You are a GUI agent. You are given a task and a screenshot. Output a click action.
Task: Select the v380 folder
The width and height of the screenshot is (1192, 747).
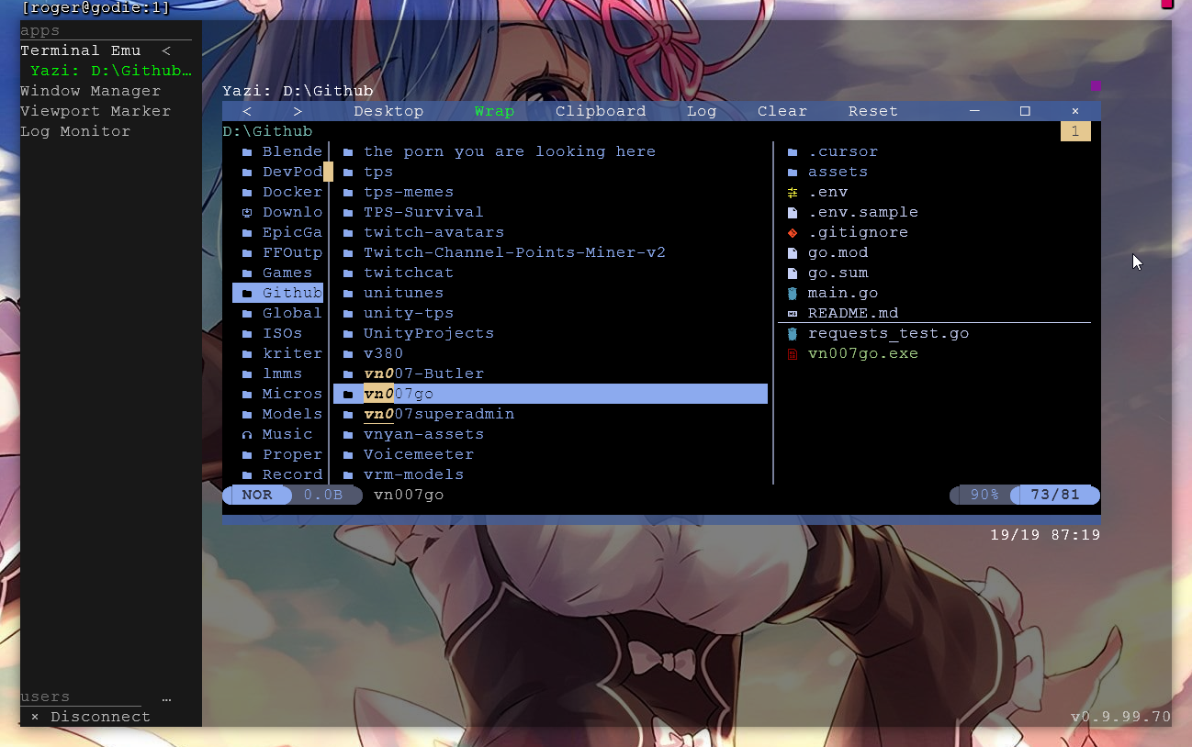click(x=383, y=353)
